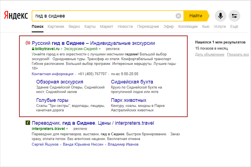251x167 pixels.
Task: Click the реклама label on interpreters.travel ad
Action: coord(80,129)
